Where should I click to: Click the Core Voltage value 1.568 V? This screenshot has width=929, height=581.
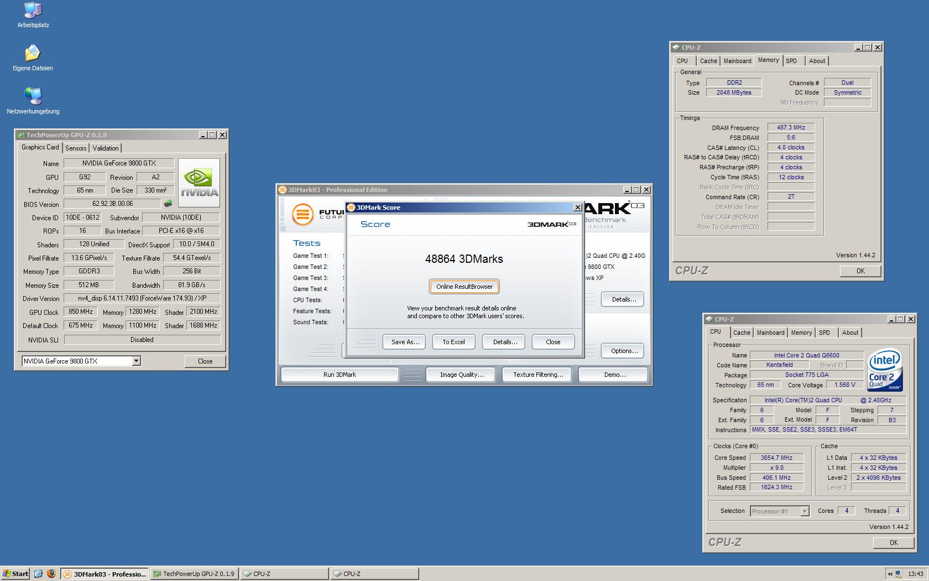click(x=845, y=385)
